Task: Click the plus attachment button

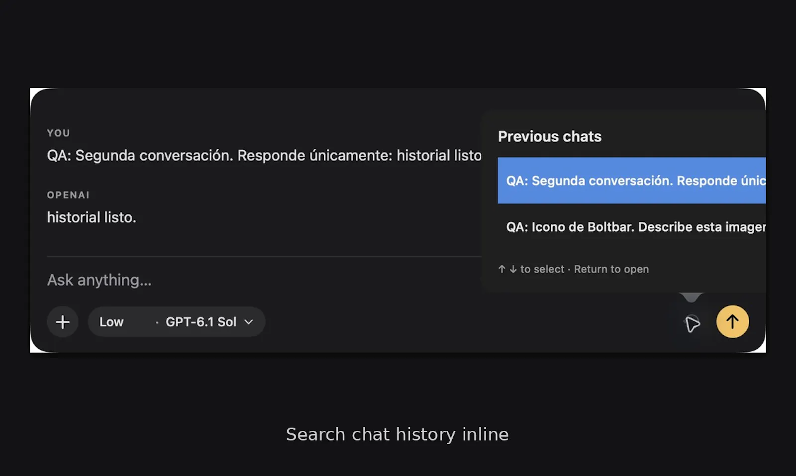Action: [63, 322]
